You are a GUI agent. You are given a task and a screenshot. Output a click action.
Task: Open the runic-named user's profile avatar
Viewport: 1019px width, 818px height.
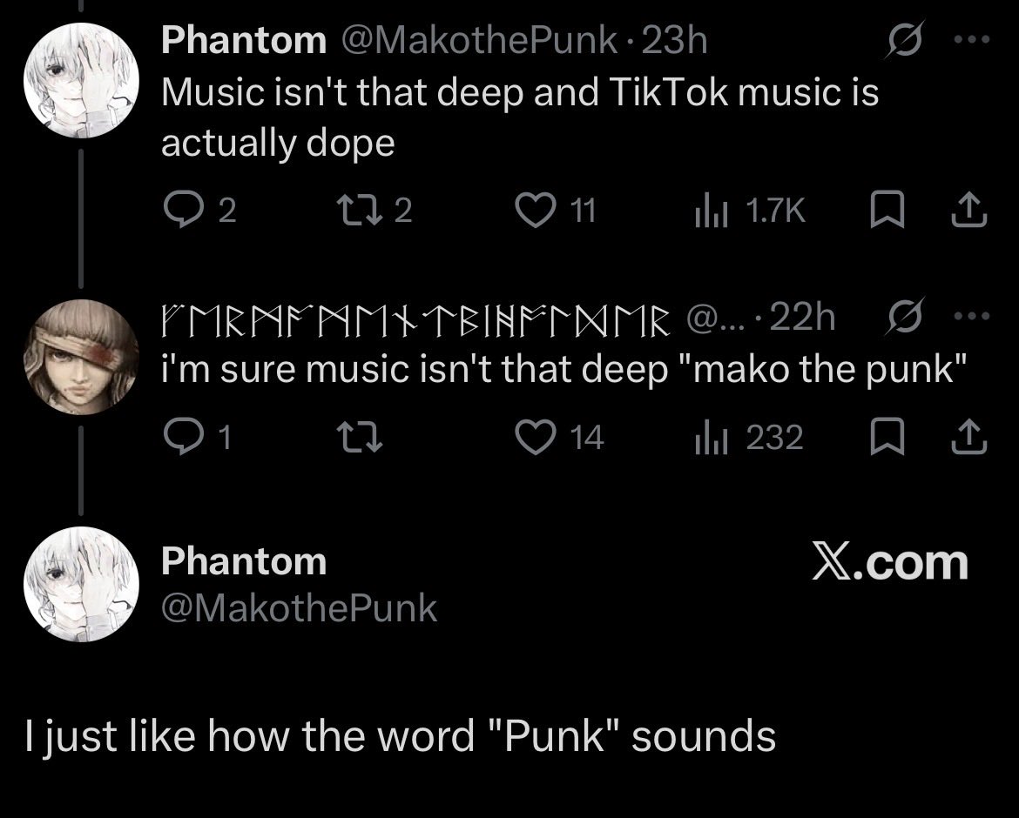tap(81, 357)
